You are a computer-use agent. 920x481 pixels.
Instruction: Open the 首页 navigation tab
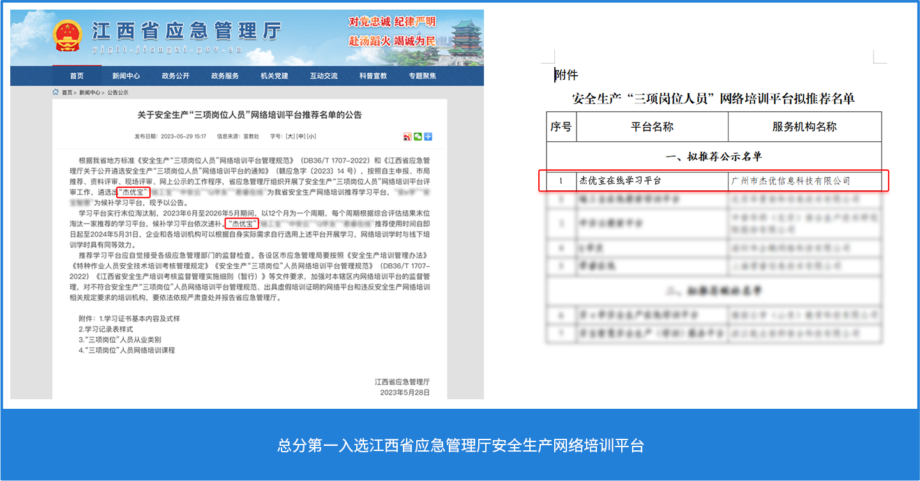(x=77, y=76)
